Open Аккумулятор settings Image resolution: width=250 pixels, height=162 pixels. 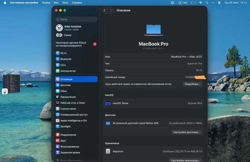tap(66, 71)
